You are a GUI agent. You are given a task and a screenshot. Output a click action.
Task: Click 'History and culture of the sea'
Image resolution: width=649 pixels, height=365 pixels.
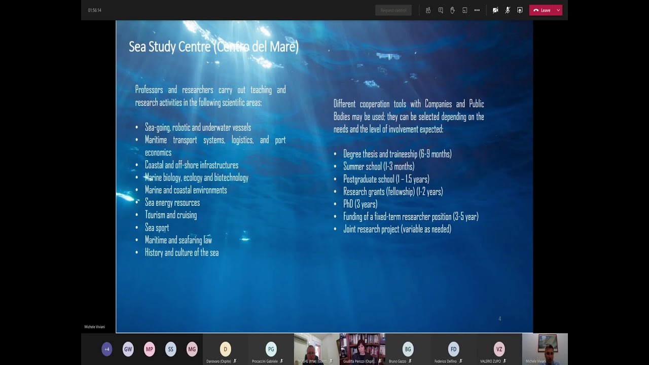point(182,252)
